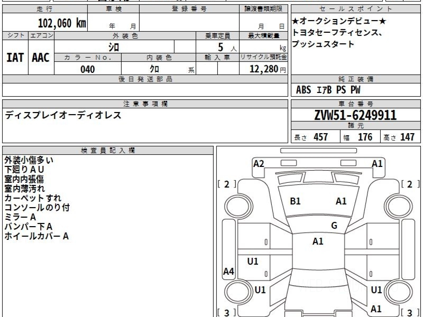Click inspector note コンソールのり付
Image resolution: width=423 pixels, height=317 pixels.
coord(37,208)
